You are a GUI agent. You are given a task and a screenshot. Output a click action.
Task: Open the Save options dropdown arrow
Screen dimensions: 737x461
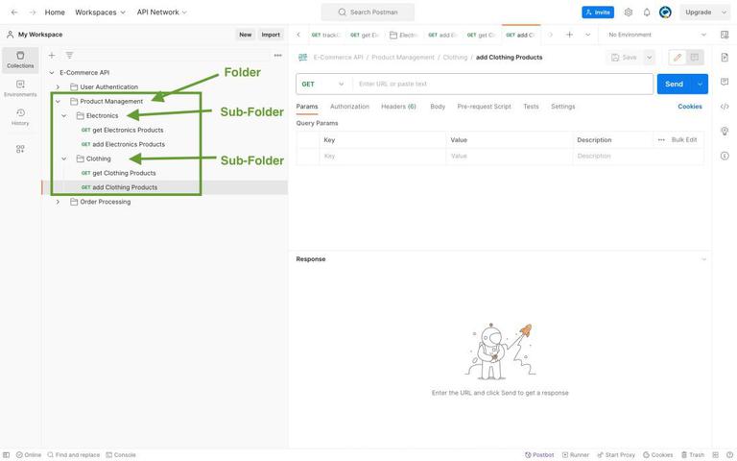click(x=649, y=58)
